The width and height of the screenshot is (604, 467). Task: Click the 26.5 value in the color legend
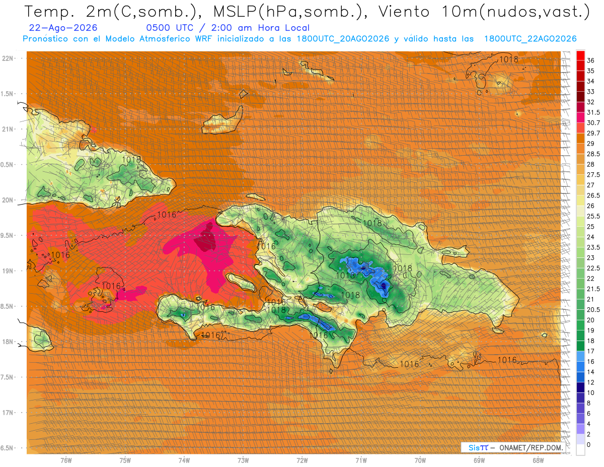(593, 196)
